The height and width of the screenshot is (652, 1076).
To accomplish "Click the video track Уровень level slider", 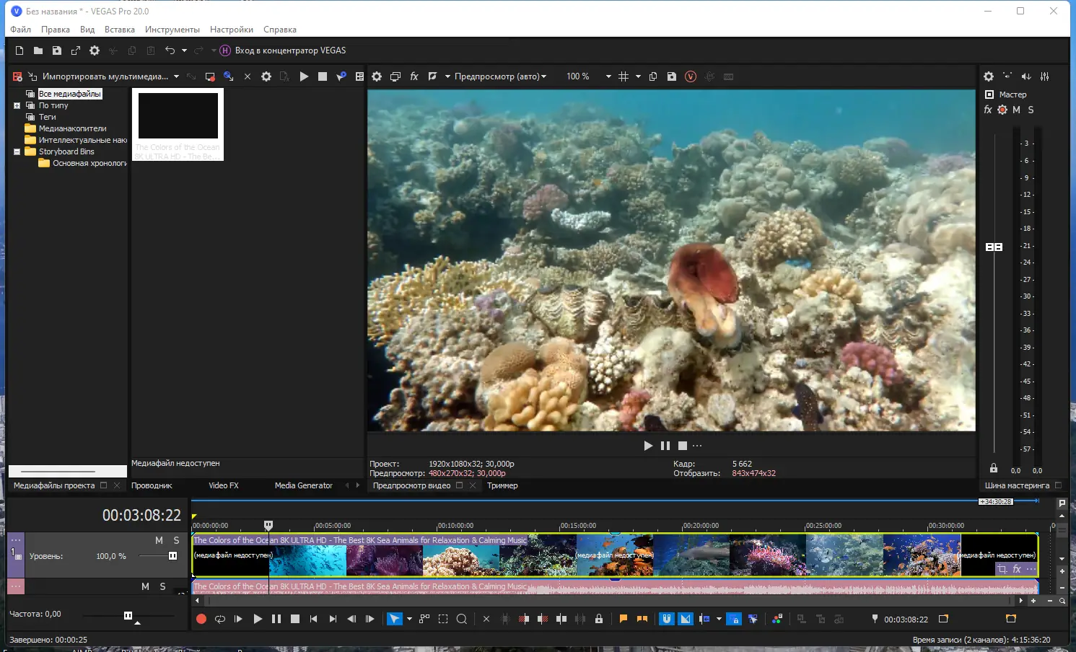I will [172, 556].
